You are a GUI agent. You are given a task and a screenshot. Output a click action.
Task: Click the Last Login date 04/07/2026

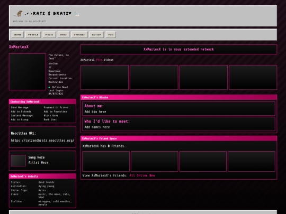[x=56, y=94]
